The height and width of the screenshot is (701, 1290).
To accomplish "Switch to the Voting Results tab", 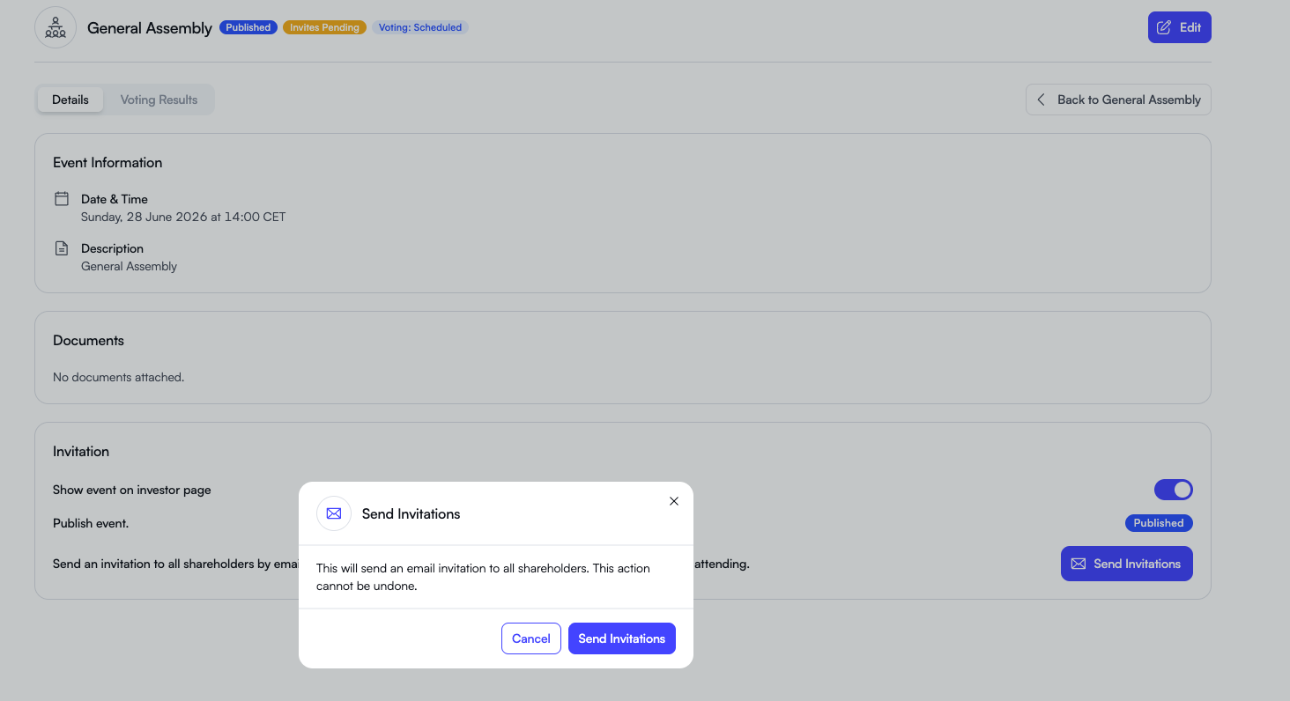I will pyautogui.click(x=159, y=100).
